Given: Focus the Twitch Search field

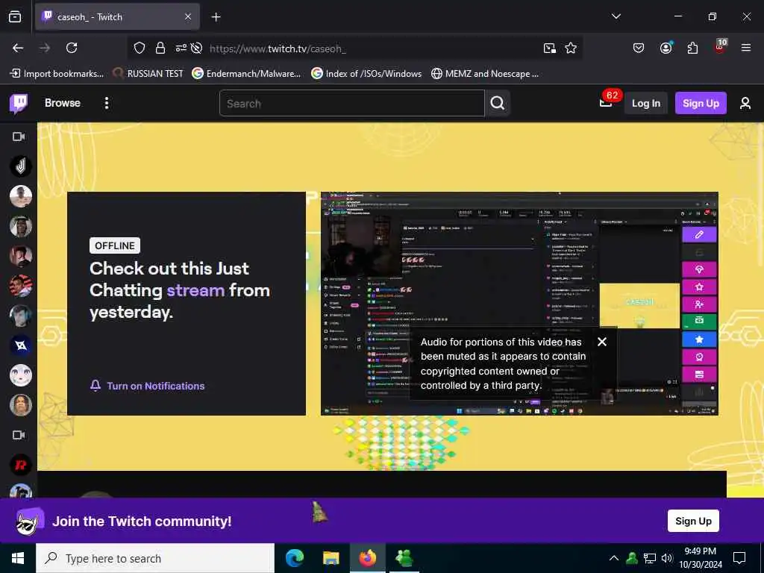Looking at the screenshot, I should pyautogui.click(x=352, y=103).
